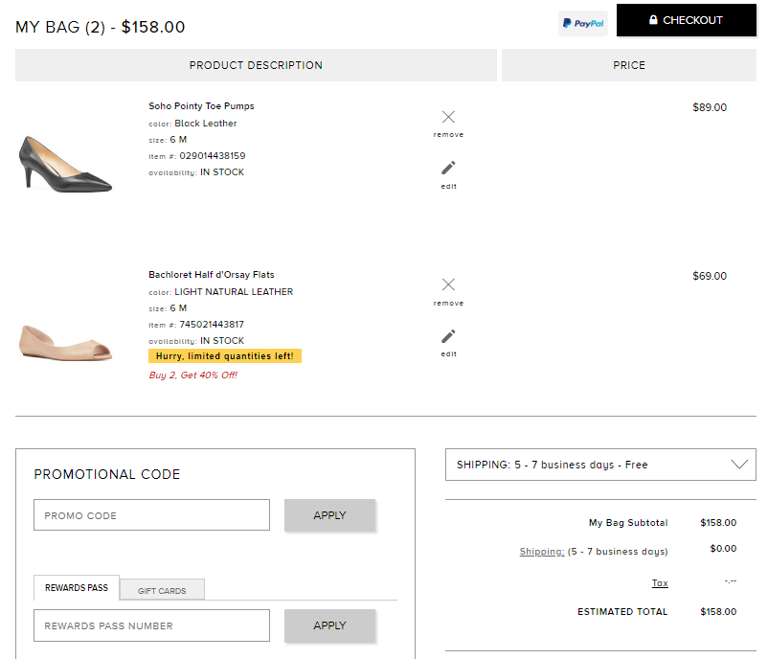Viewport: 768px width, 659px height.
Task: Open the Shipping link in summary
Action: [542, 552]
